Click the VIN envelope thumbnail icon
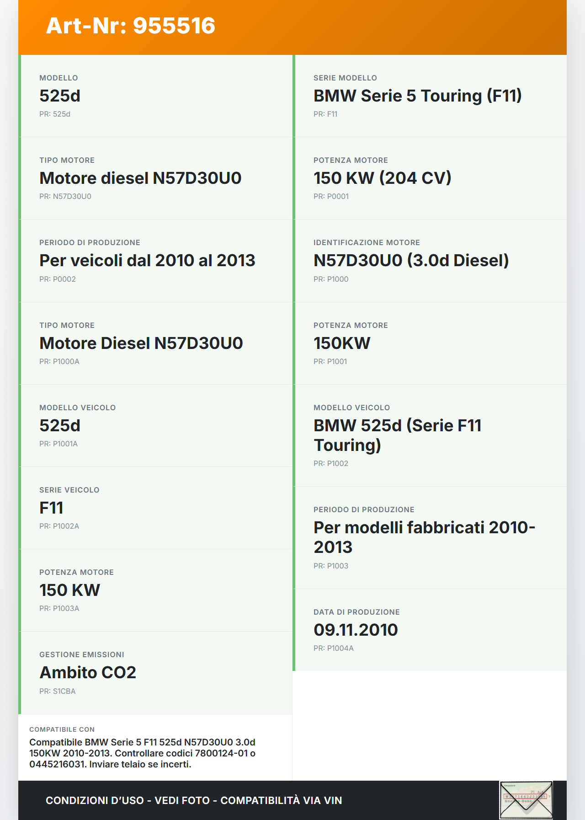The width and height of the screenshot is (585, 820). (526, 800)
